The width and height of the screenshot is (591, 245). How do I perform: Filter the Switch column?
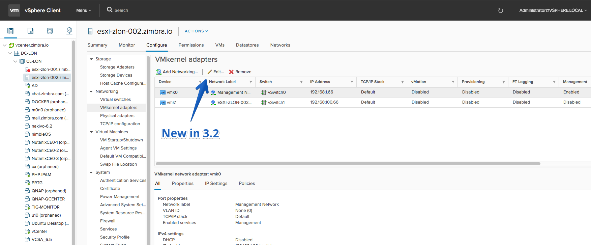click(x=301, y=82)
